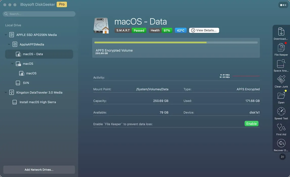
Task: Collapse the AppleAPFSMedia container node
Action: click(x=9, y=44)
